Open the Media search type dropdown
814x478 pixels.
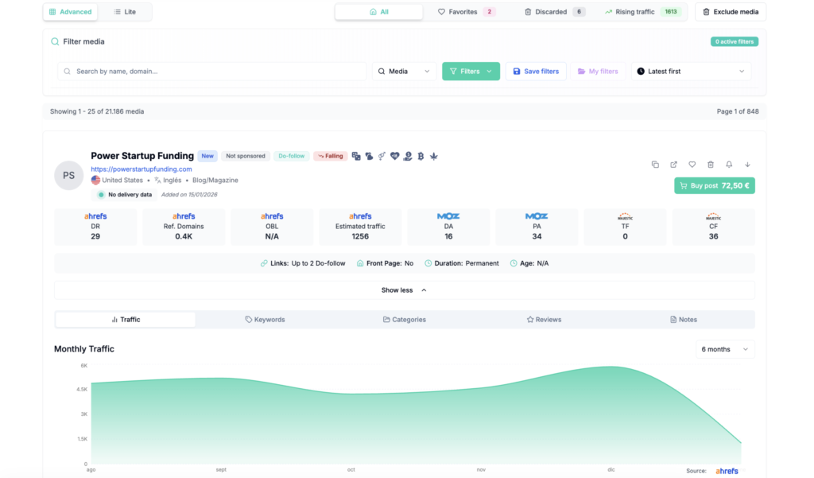[404, 72]
